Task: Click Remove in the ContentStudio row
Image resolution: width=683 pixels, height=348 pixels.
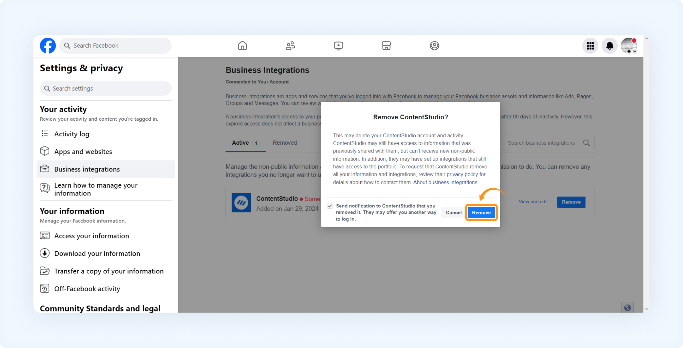Action: (x=571, y=202)
